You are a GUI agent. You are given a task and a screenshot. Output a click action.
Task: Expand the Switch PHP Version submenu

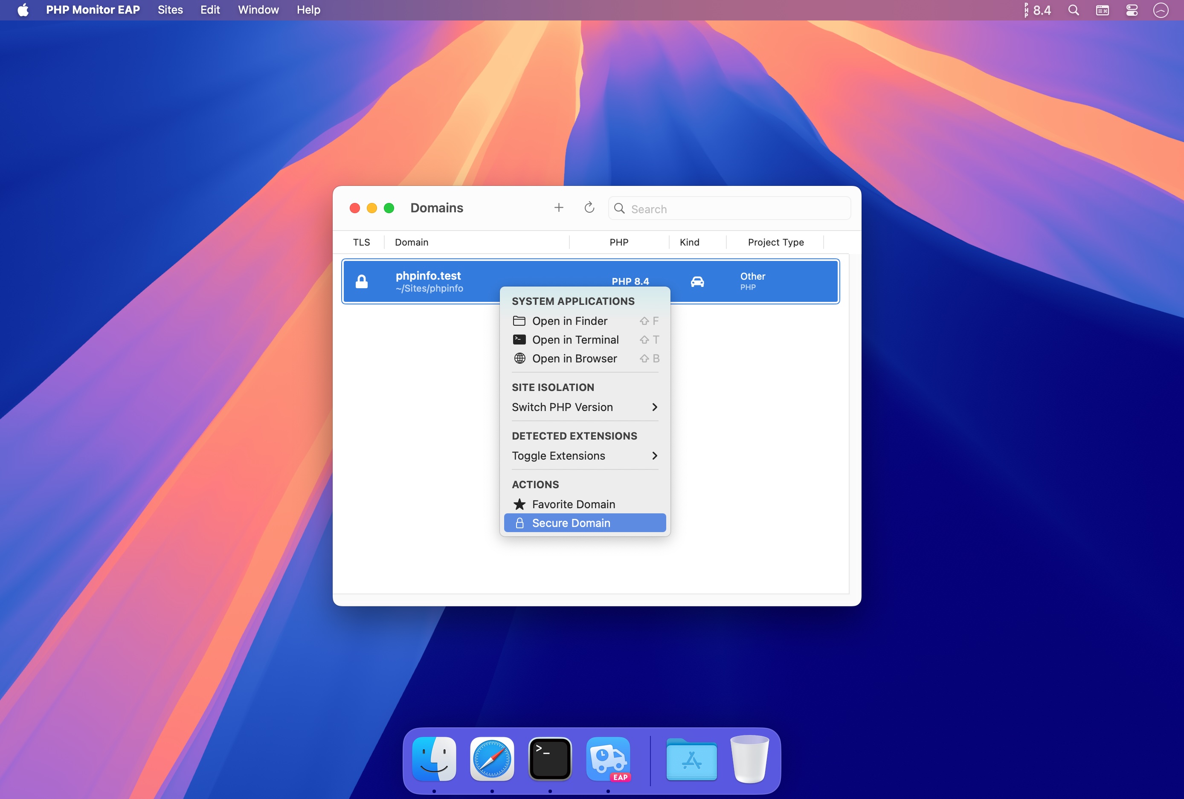pyautogui.click(x=584, y=407)
